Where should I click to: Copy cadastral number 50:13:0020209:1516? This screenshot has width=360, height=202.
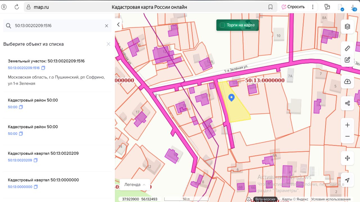[43, 68]
